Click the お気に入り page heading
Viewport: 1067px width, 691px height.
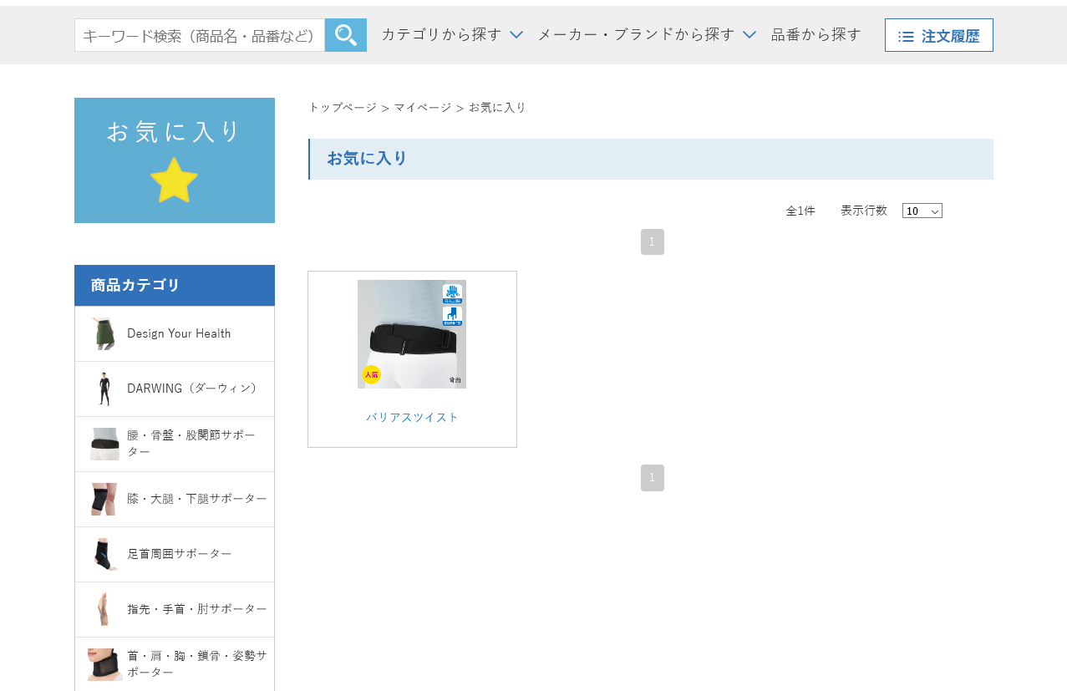368,159
